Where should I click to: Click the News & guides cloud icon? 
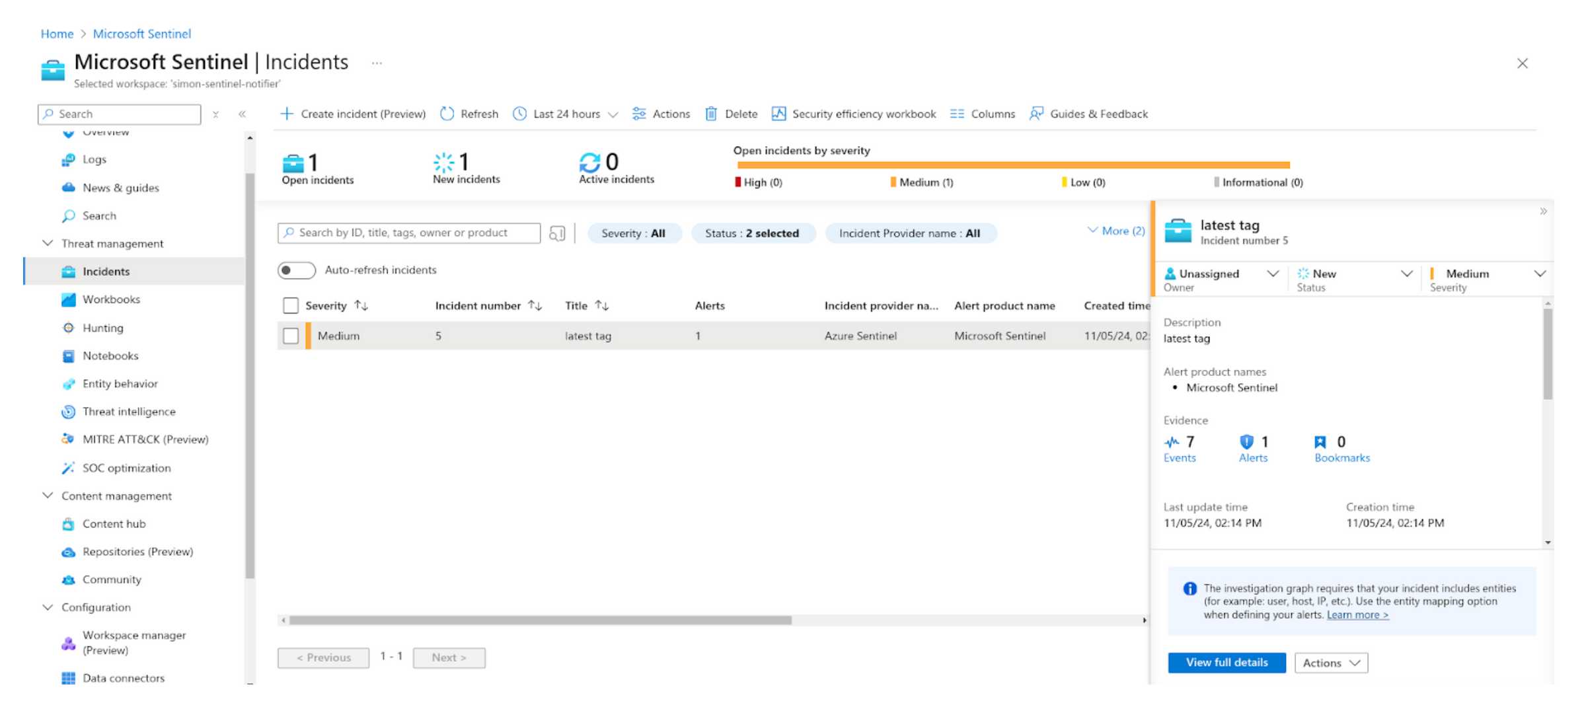68,188
